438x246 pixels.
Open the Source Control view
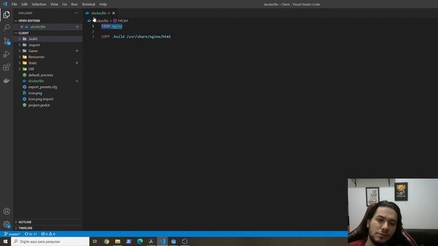6,41
